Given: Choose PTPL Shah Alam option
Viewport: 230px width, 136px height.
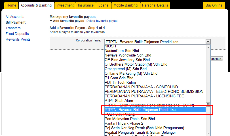Looking at the screenshot, I should coord(155,101).
